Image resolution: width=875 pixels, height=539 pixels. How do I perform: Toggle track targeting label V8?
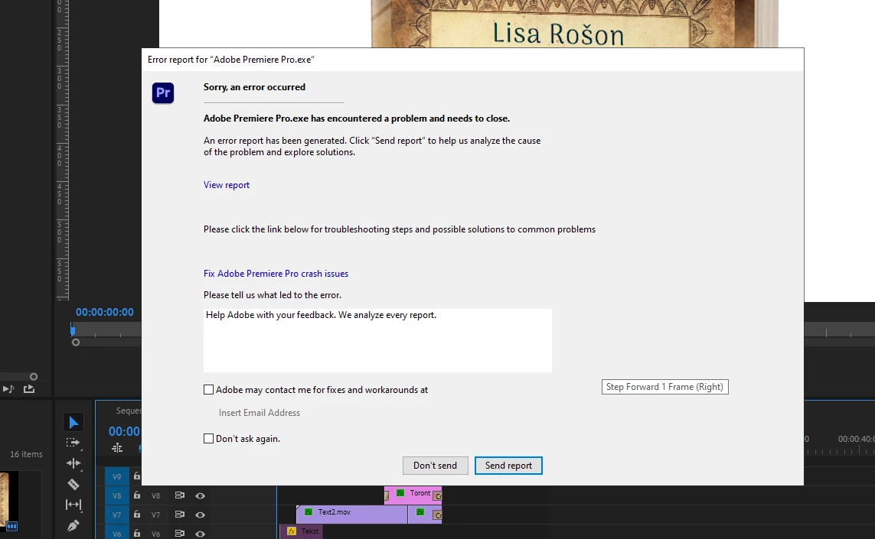(x=155, y=495)
